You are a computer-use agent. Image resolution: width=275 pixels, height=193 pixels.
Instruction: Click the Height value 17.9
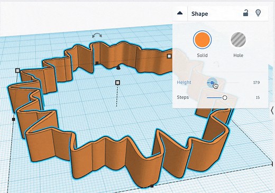tap(256, 82)
